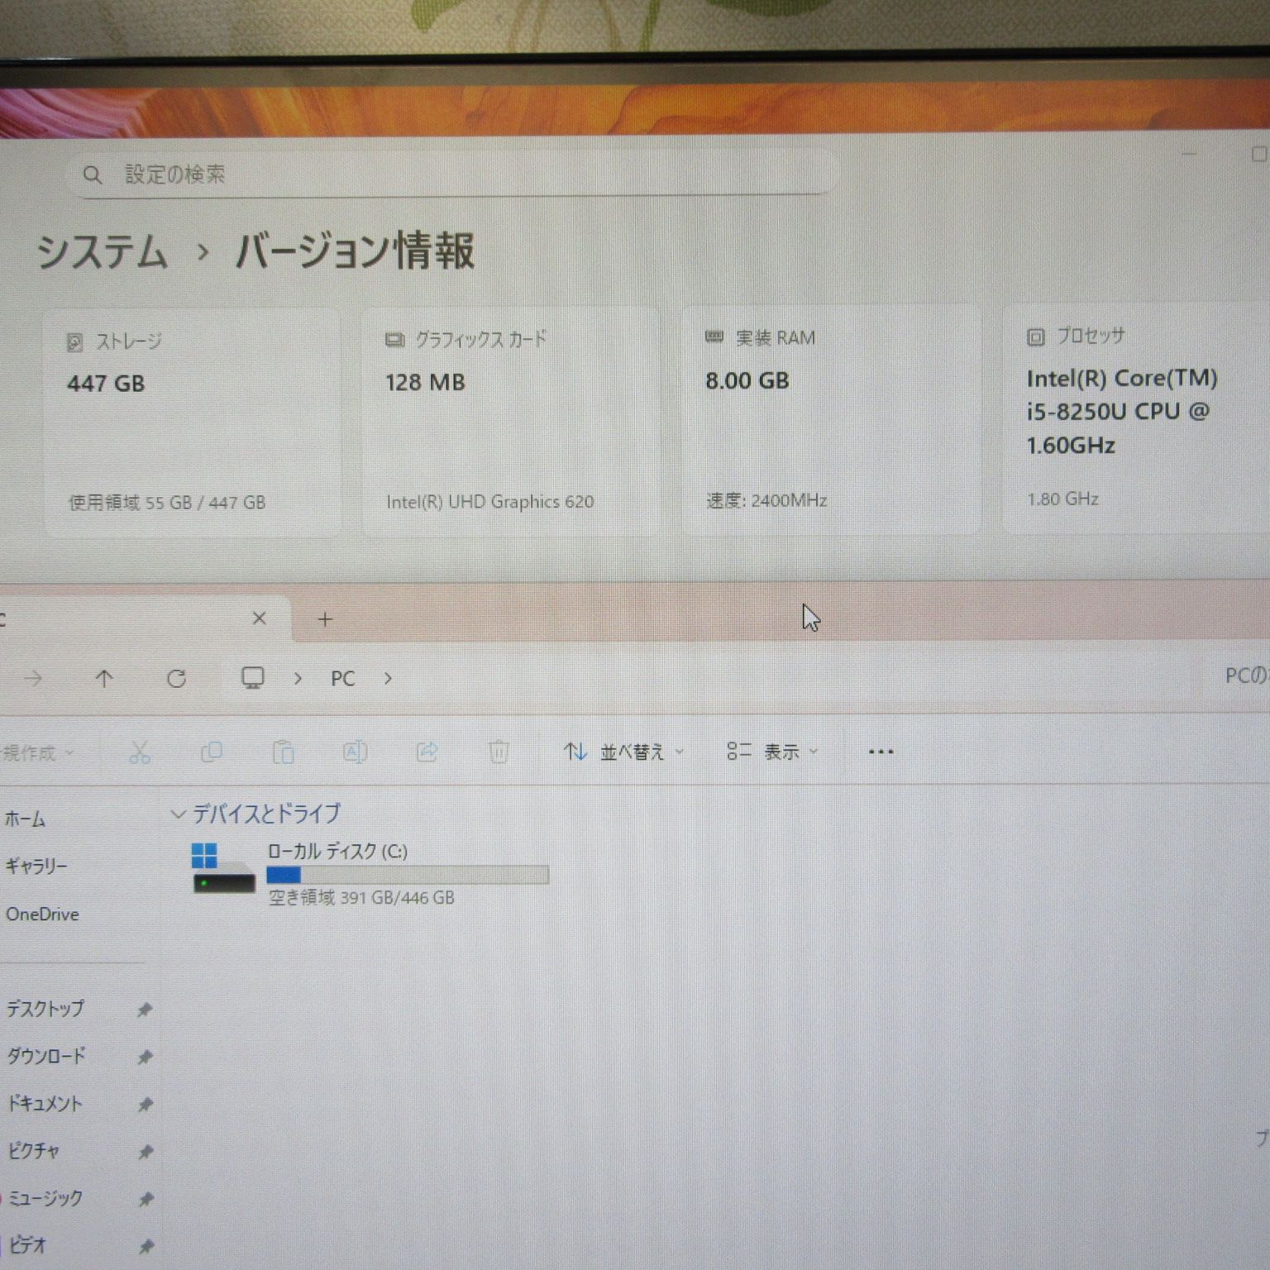Viewport: 1270px width, 1270px height.
Task: Click the Refresh navigation icon
Action: click(x=177, y=678)
